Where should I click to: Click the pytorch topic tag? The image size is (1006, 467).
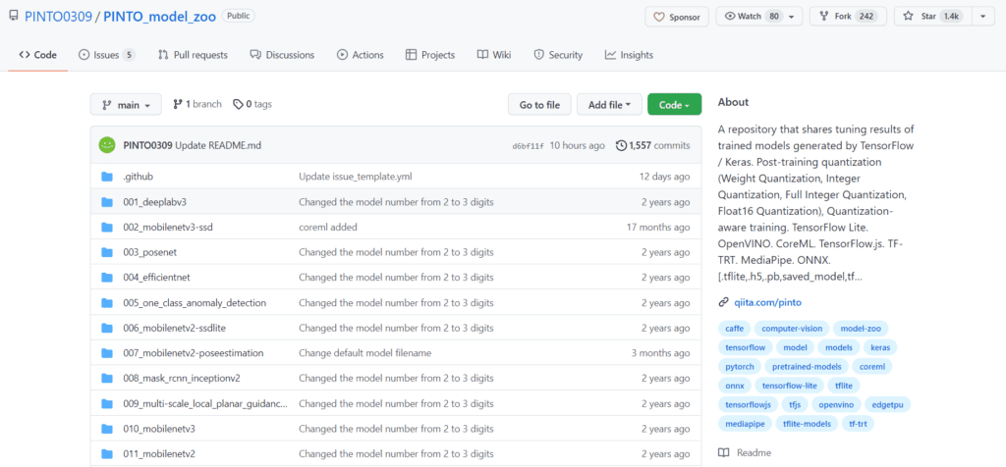pyautogui.click(x=740, y=366)
